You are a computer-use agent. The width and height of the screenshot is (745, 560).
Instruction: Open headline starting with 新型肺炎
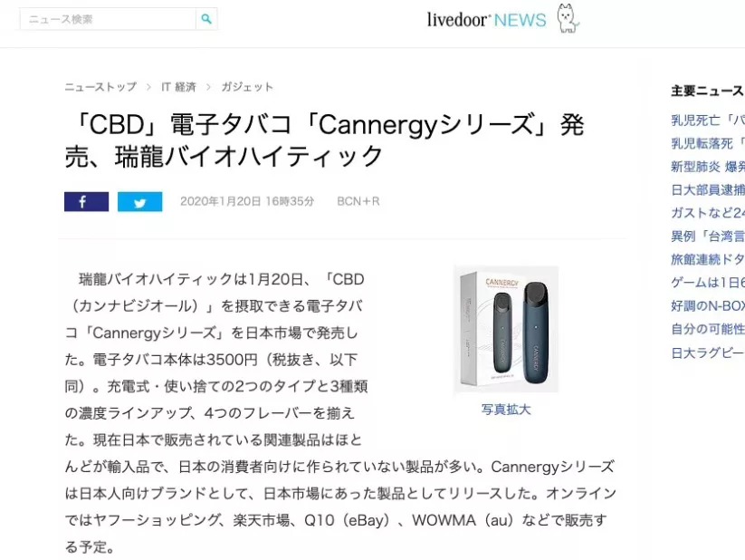point(708,167)
